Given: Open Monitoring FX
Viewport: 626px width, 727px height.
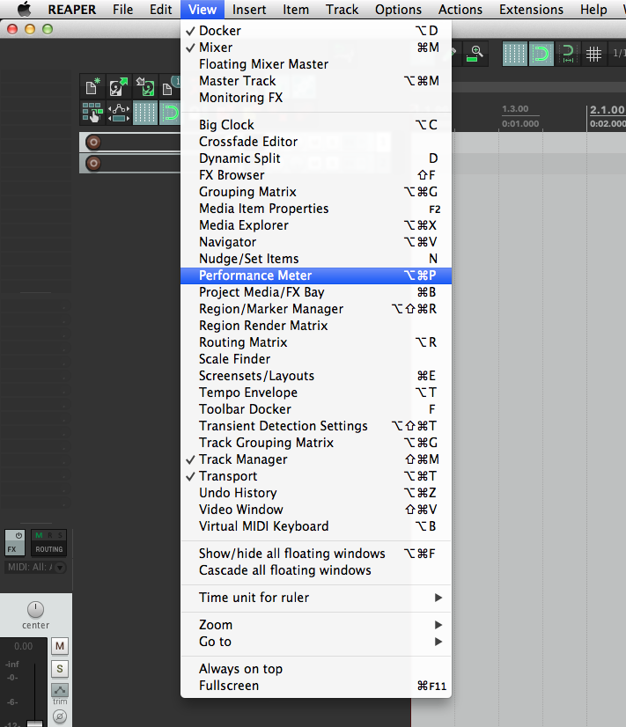Looking at the screenshot, I should (316, 98).
